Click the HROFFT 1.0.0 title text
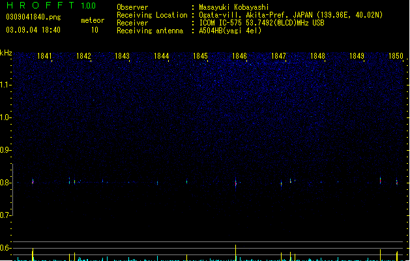The width and height of the screenshot is (410, 261). pyautogui.click(x=51, y=5)
